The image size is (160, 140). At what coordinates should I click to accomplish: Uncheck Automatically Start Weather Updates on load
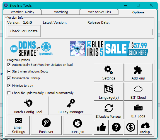[9, 65]
